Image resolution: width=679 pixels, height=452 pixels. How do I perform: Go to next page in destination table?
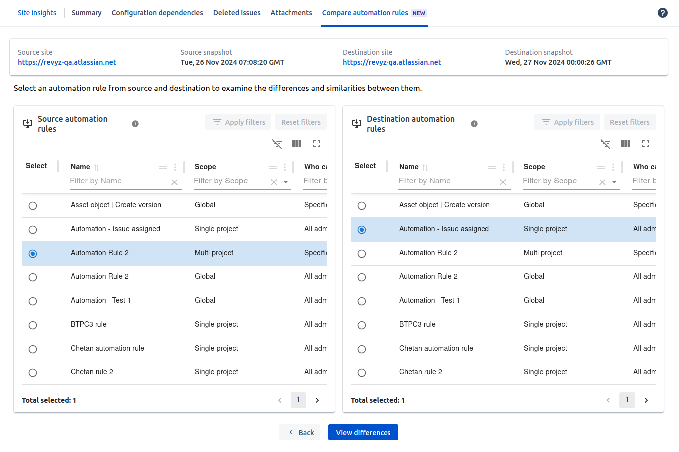pyautogui.click(x=646, y=400)
